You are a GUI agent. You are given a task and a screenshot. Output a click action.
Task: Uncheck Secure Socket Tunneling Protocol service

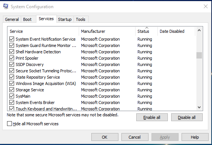[x=12, y=71]
